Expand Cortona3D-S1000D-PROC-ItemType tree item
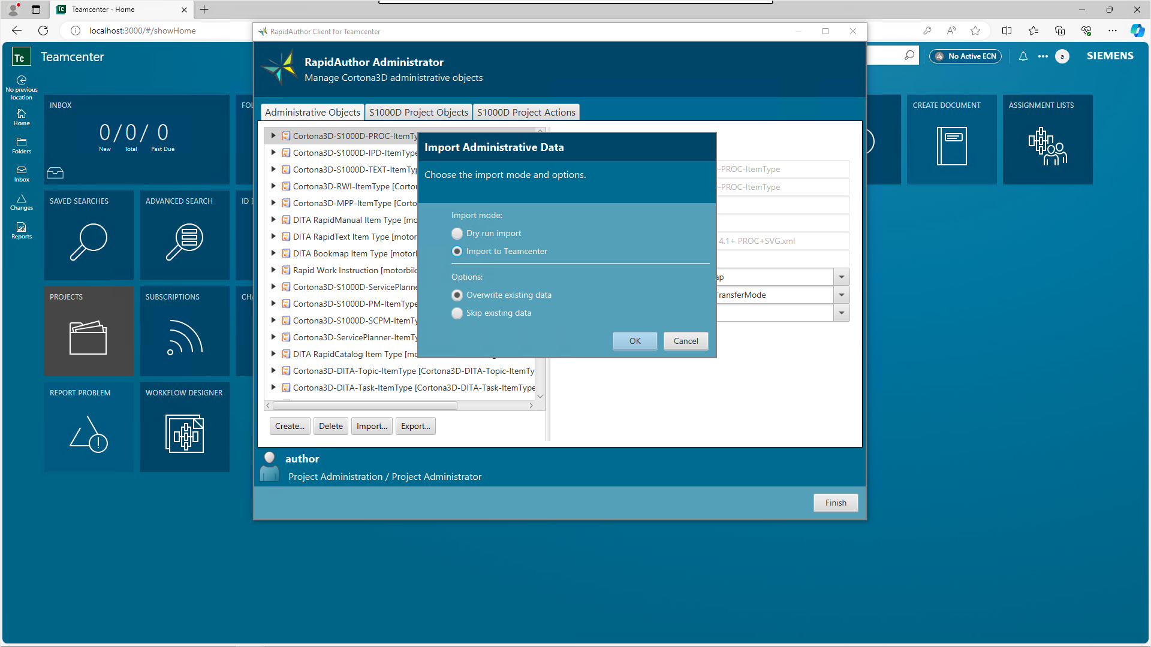 [273, 136]
